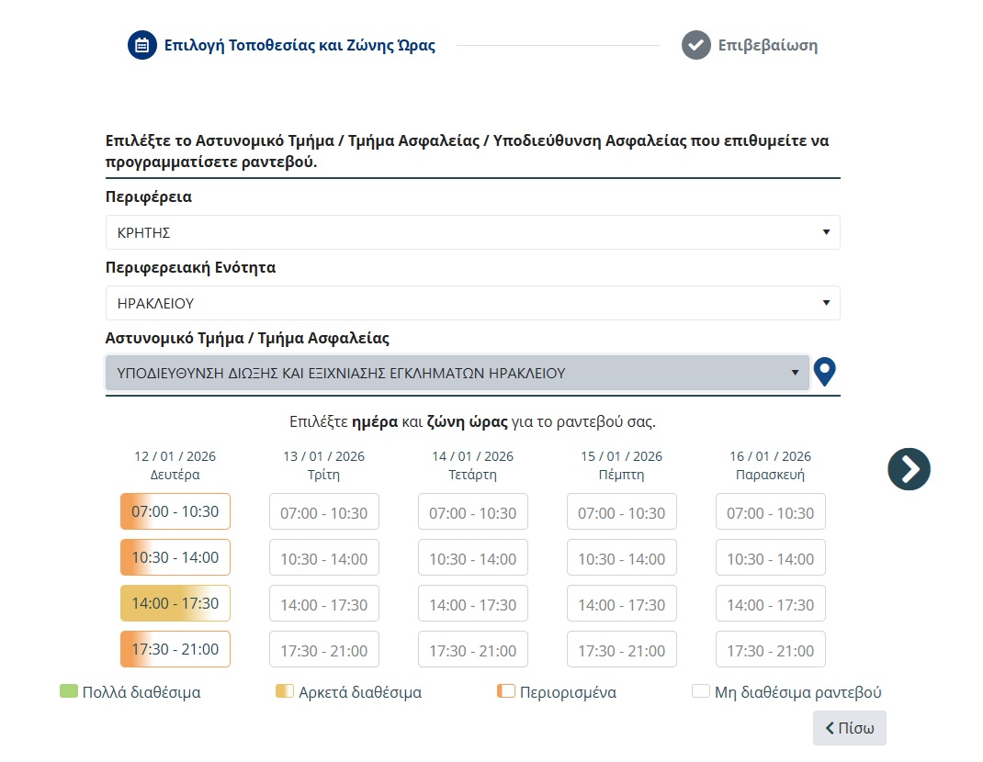Expand the Περιφερειακή Ενότητα dropdown ΗΡΑΚΛΕΙΟΥ
Screen dimensions: 983x762
coord(472,303)
